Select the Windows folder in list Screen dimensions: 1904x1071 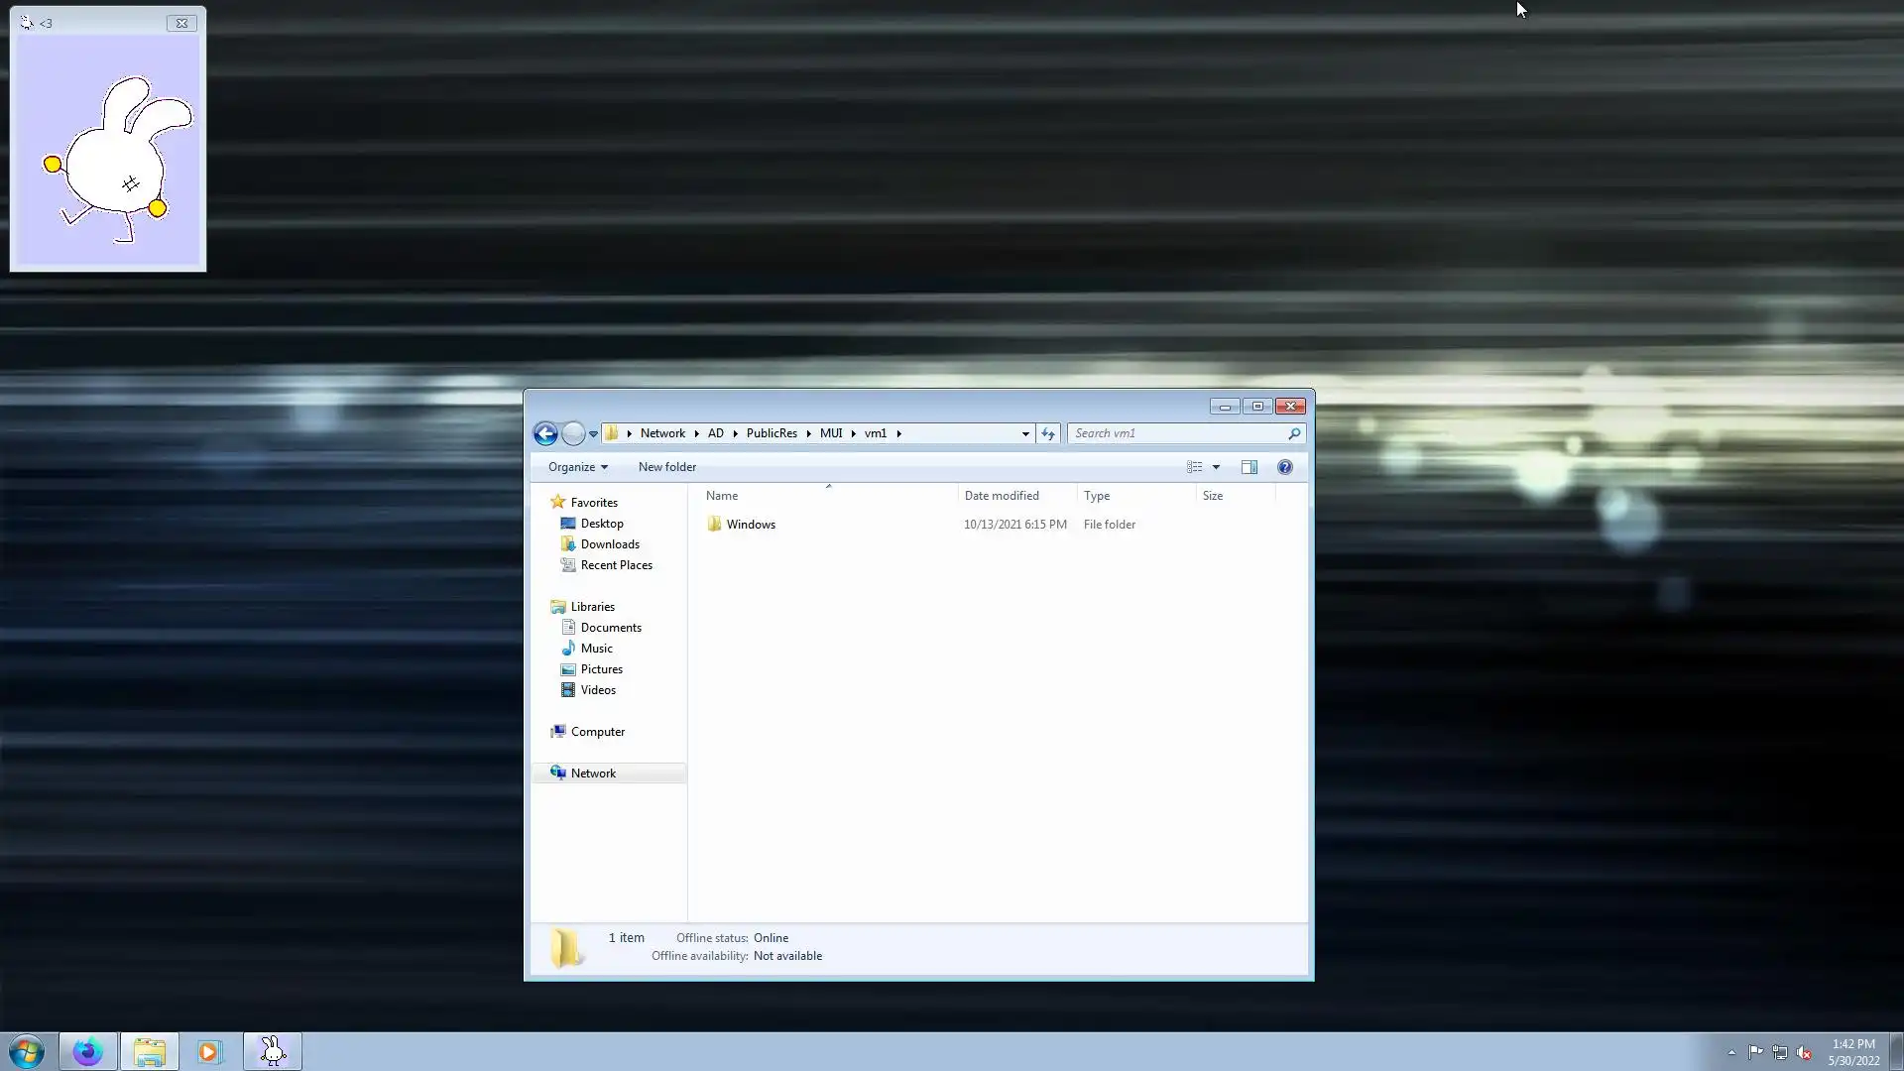coord(751,525)
